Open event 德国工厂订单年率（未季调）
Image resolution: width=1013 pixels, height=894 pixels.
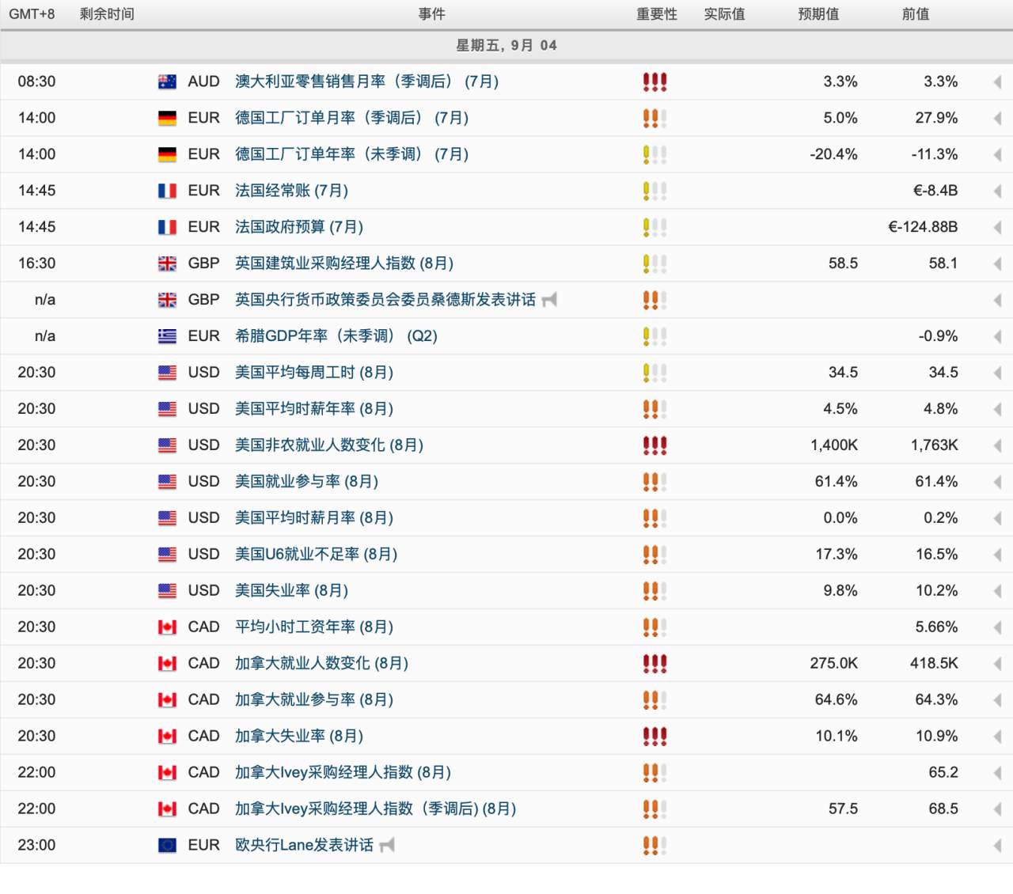[351, 154]
